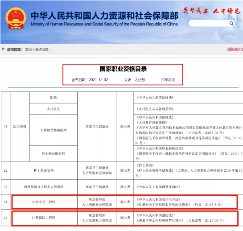Click the row number 25 cell
Image resolution: width=243 pixels, height=231 pixels.
click(x=6, y=218)
